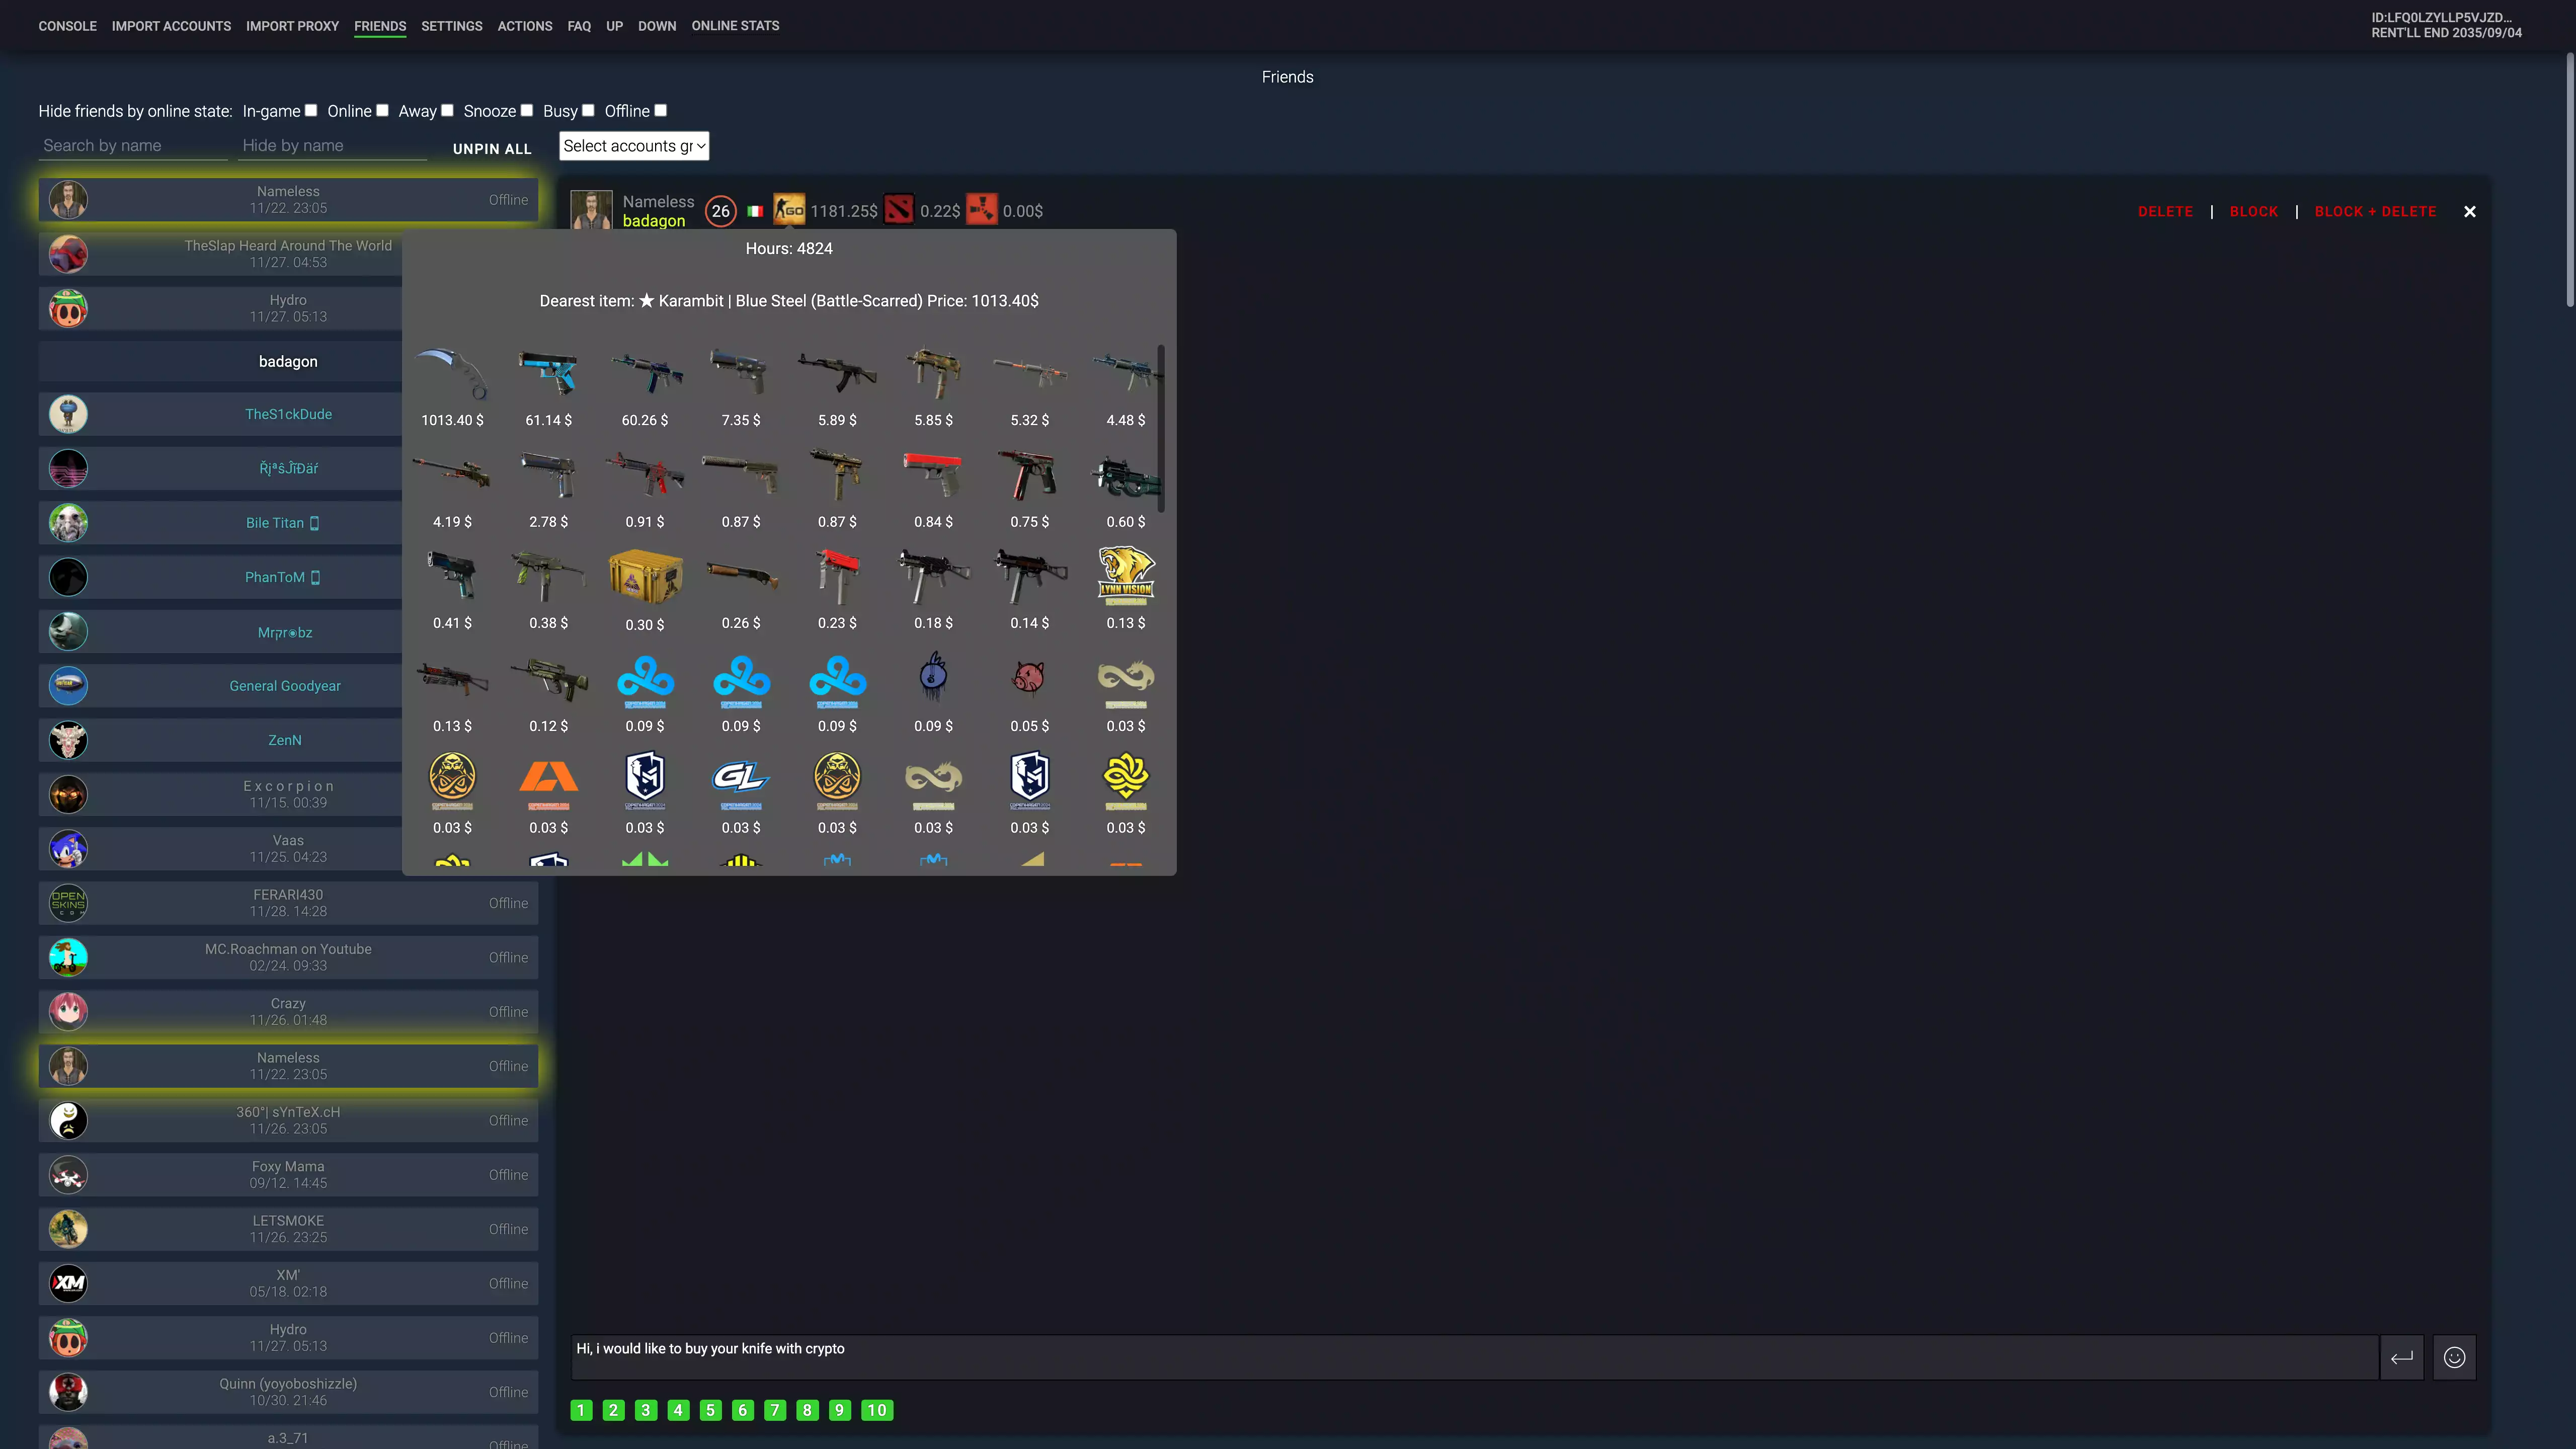Select the blue pistol item priced 61.14 $
Screen dimensions: 2576x1449
click(548, 374)
